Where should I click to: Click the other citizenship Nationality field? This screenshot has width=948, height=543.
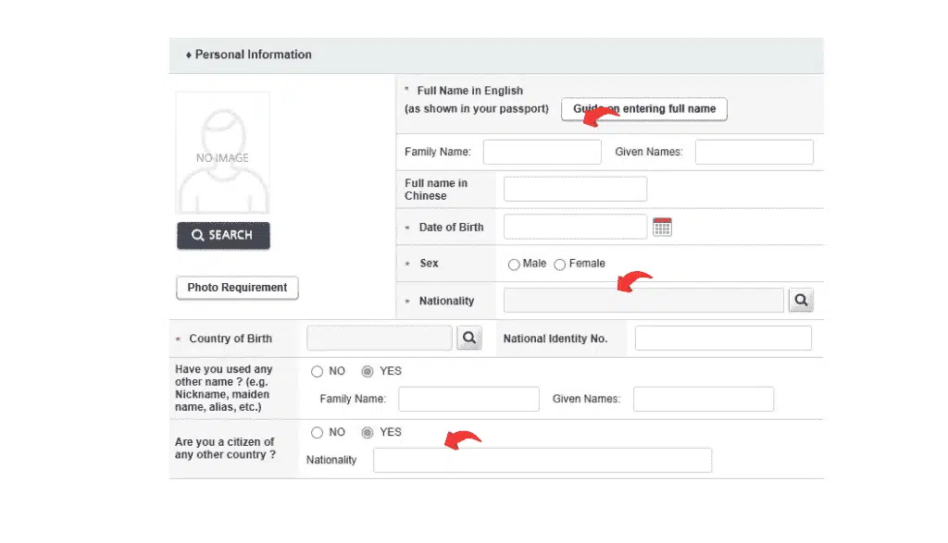point(543,461)
